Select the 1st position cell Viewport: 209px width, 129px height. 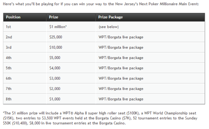[x=9, y=27]
